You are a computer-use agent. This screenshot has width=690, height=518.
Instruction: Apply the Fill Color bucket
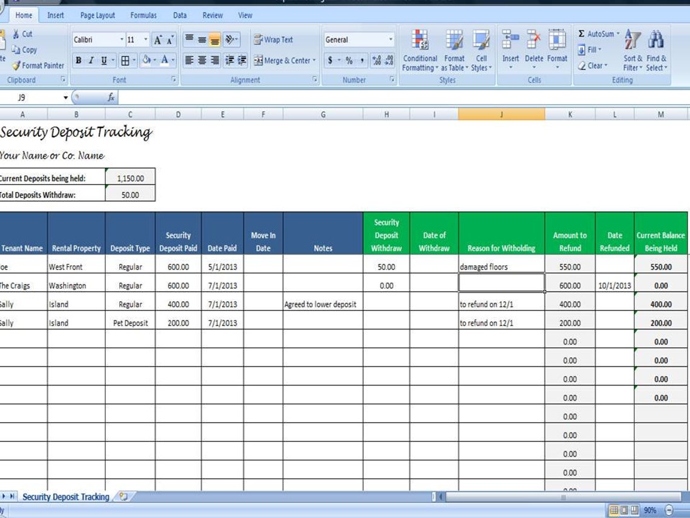coord(146,61)
